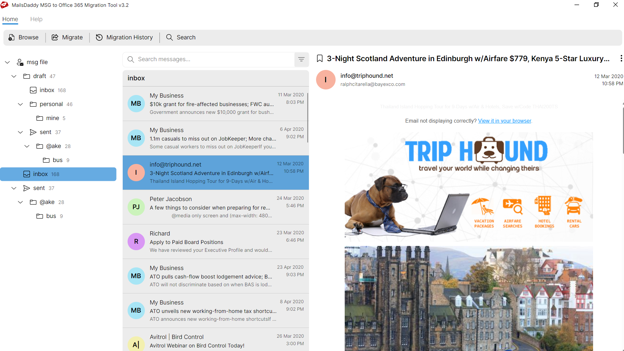Collapse the msg file root node

coord(7,62)
